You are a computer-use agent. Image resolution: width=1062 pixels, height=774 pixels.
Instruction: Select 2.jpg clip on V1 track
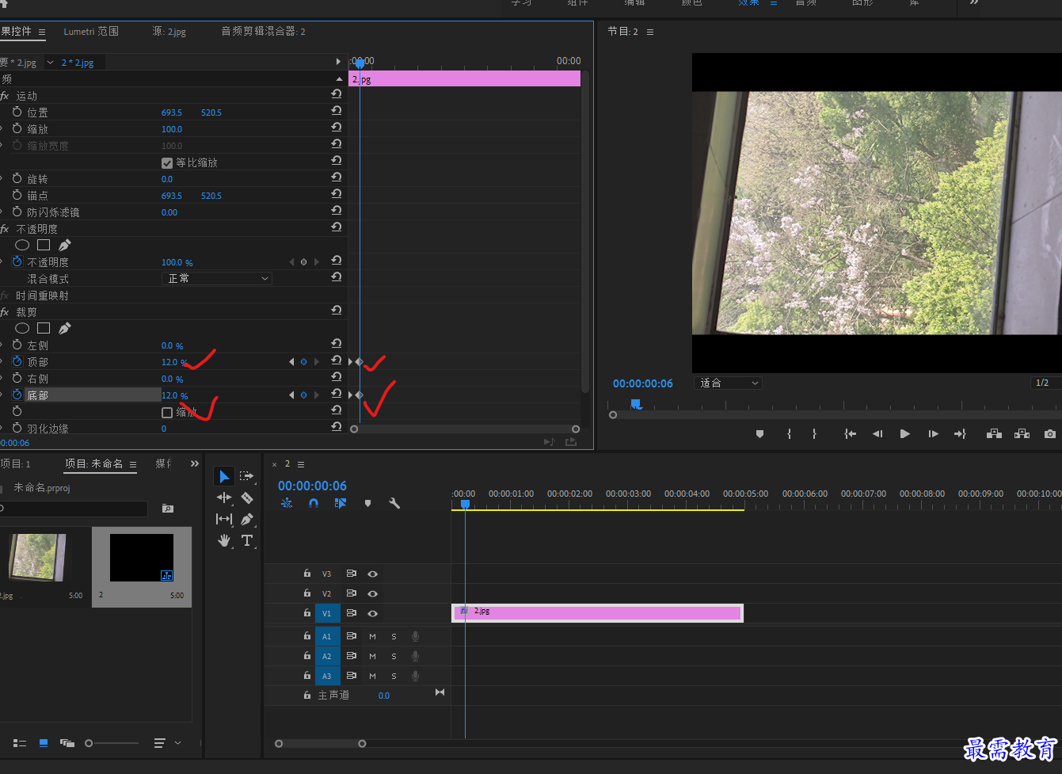597,612
